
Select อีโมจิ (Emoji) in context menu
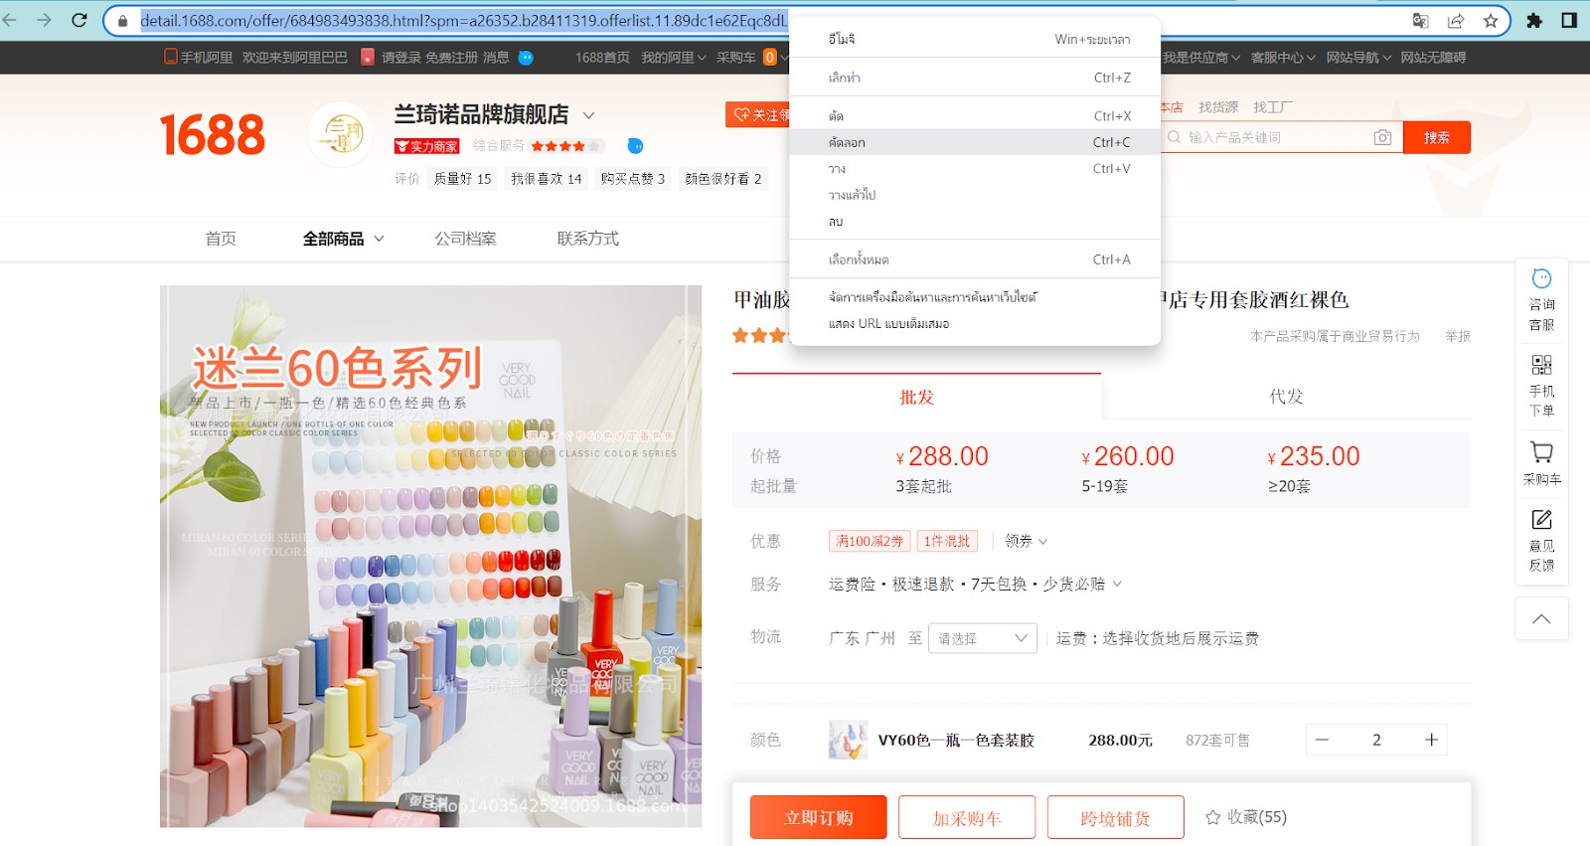[x=975, y=39]
